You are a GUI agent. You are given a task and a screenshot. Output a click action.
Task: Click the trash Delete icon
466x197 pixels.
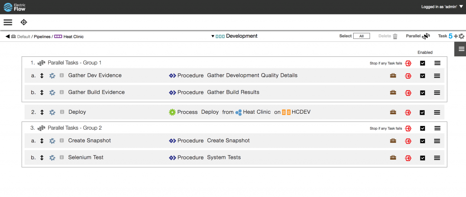pyautogui.click(x=395, y=36)
